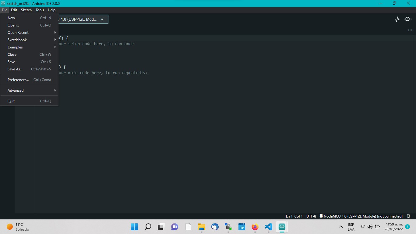Click the UTF-8 encoding indicator
This screenshot has height=234, width=416.
coord(311,216)
